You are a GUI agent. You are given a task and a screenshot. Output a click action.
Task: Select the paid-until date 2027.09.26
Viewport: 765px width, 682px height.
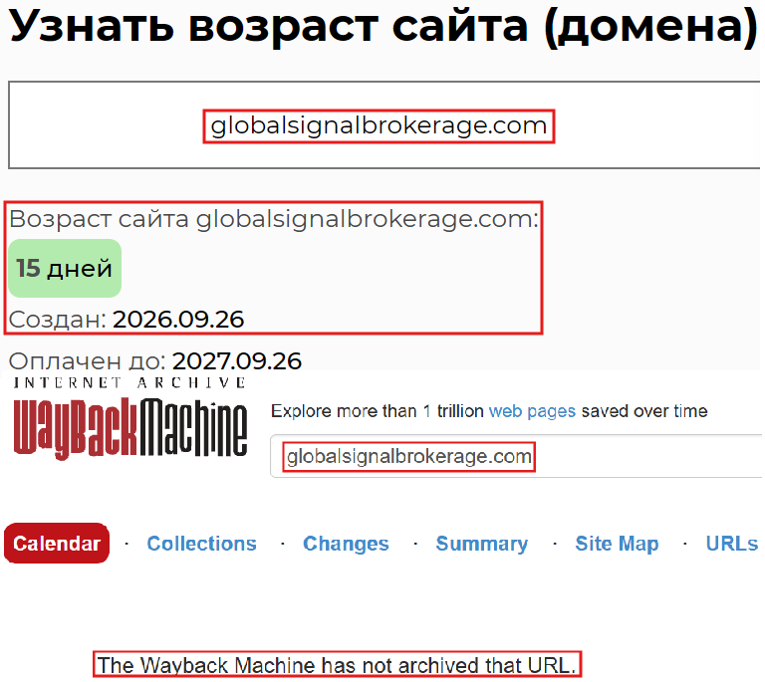[x=237, y=361]
